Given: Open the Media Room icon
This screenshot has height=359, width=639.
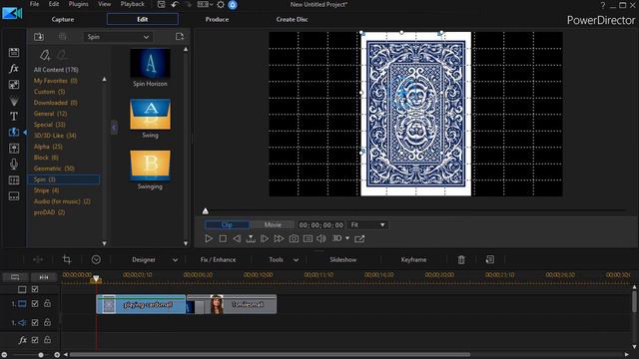Looking at the screenshot, I should pos(14,52).
